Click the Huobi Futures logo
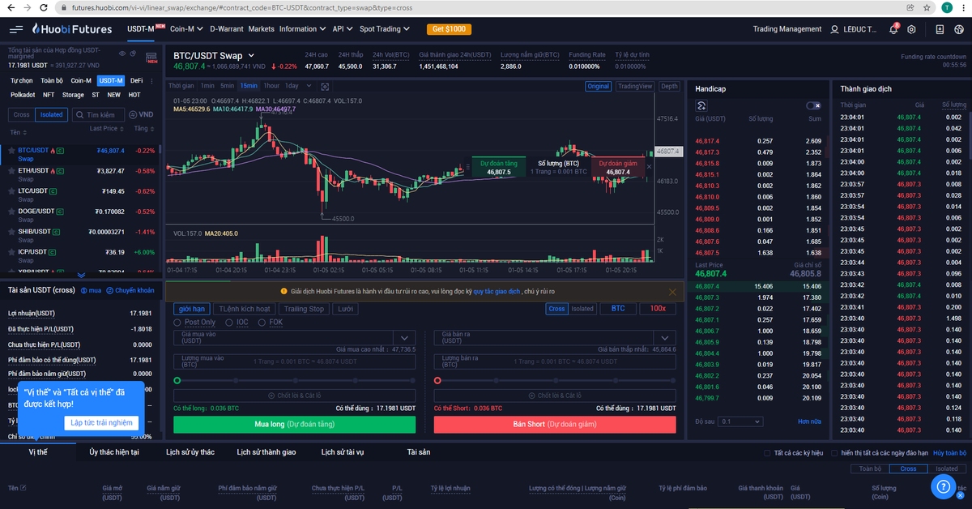Viewport: 972px width, 509px height. click(74, 29)
